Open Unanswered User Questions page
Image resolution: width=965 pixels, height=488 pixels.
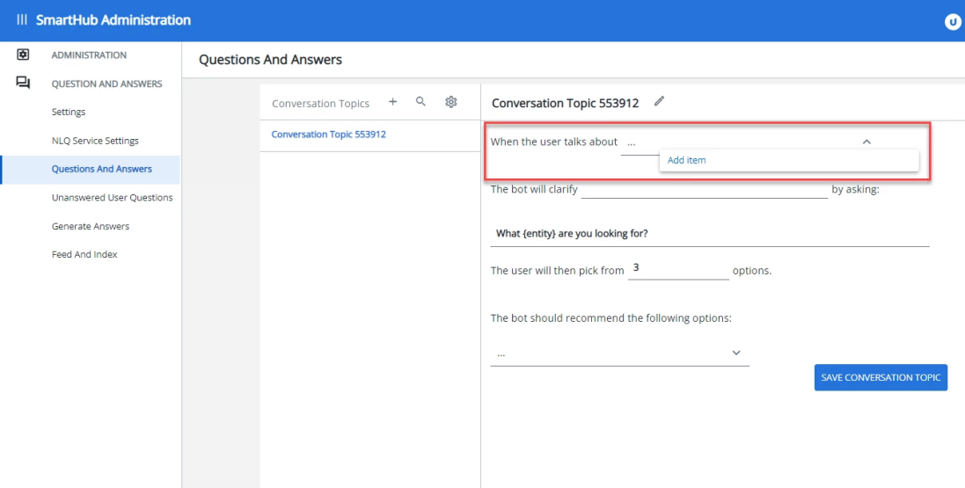112,197
